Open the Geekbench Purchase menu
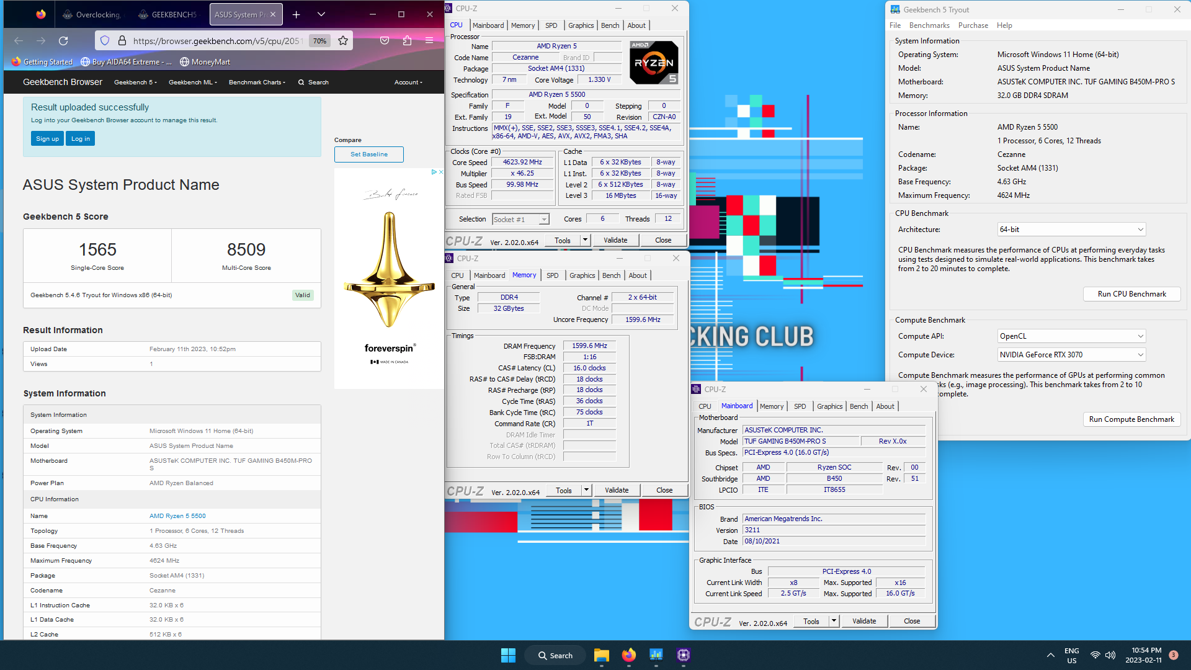 (x=973, y=25)
